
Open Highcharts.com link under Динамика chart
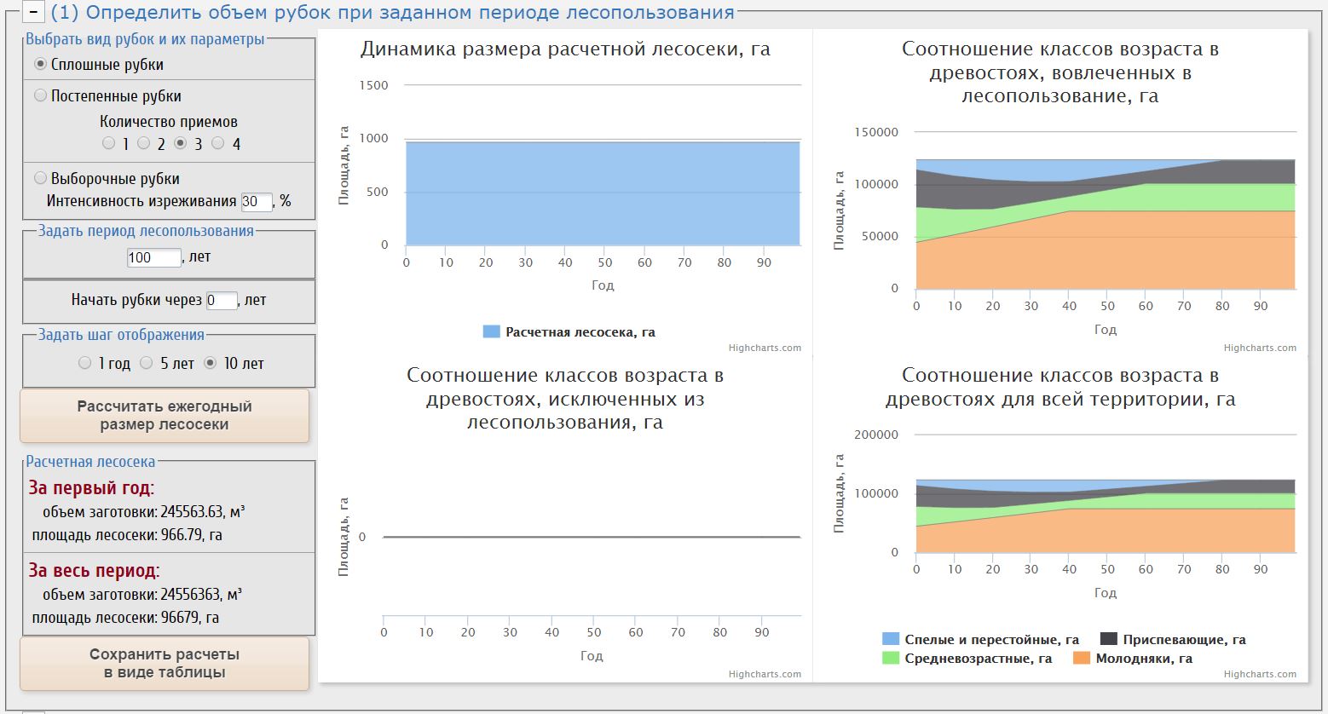coord(765,348)
